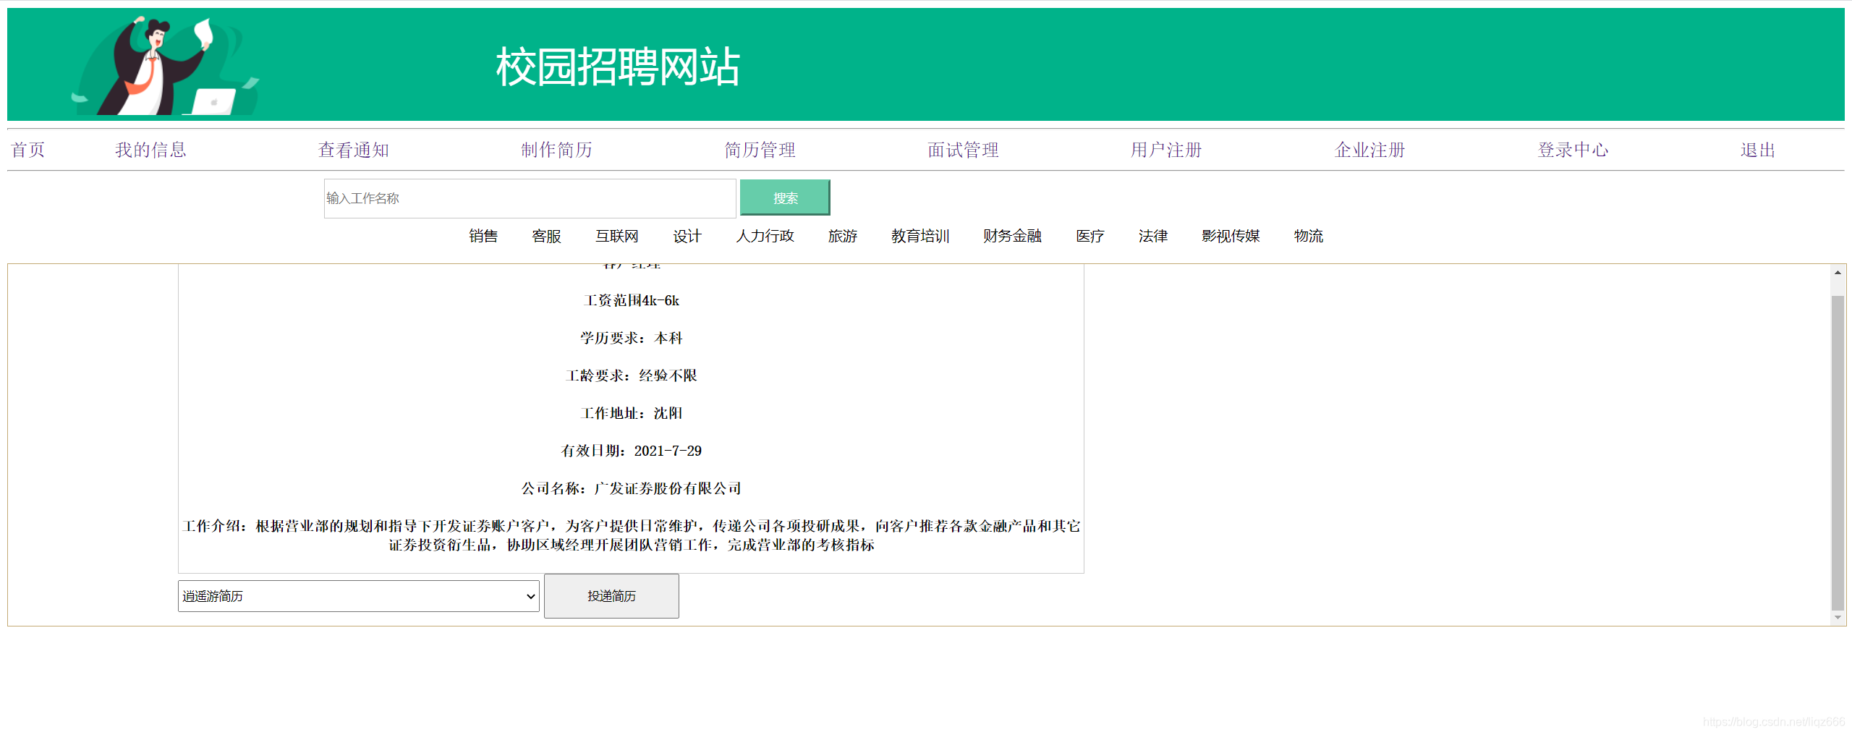This screenshot has height=735, width=1852.
Task: Filter by 财务金融 category
Action: pyautogui.click(x=1013, y=236)
